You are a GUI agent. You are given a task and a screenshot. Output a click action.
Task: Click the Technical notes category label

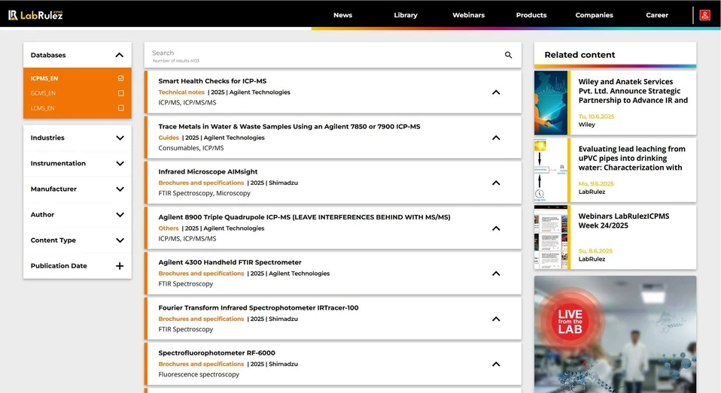tap(181, 92)
